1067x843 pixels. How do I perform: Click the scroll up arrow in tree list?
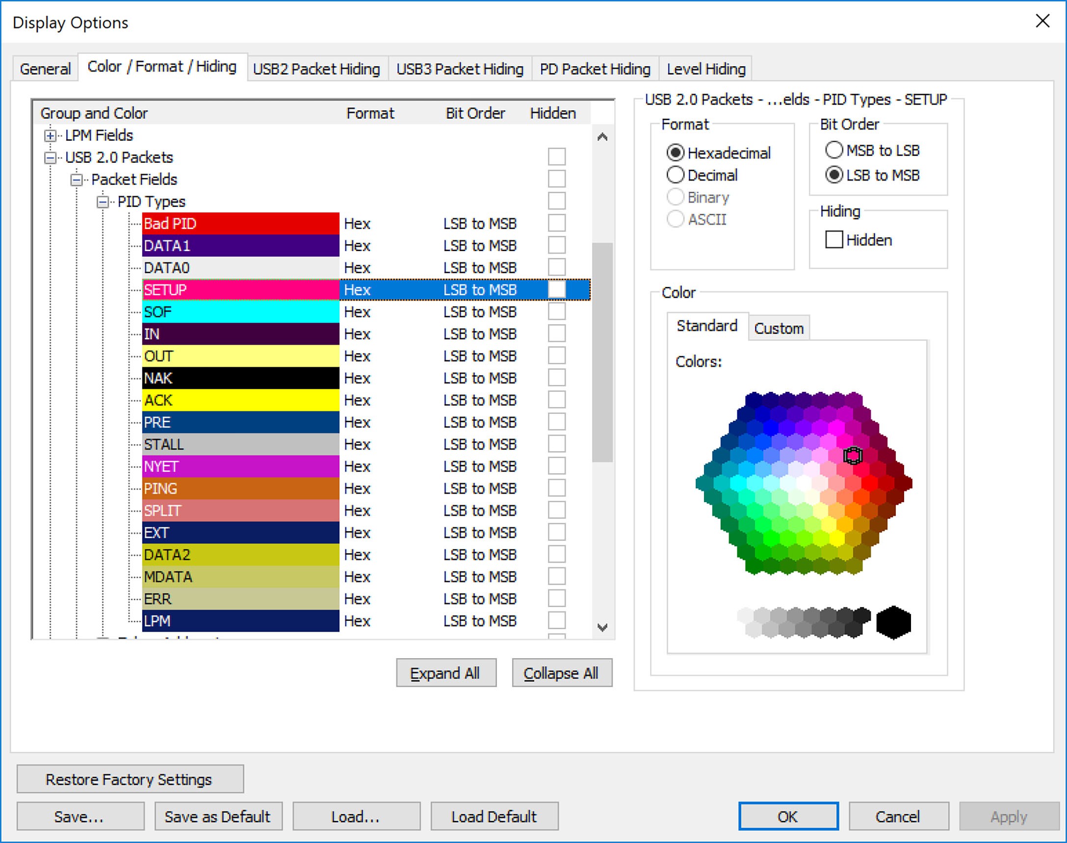pos(602,137)
